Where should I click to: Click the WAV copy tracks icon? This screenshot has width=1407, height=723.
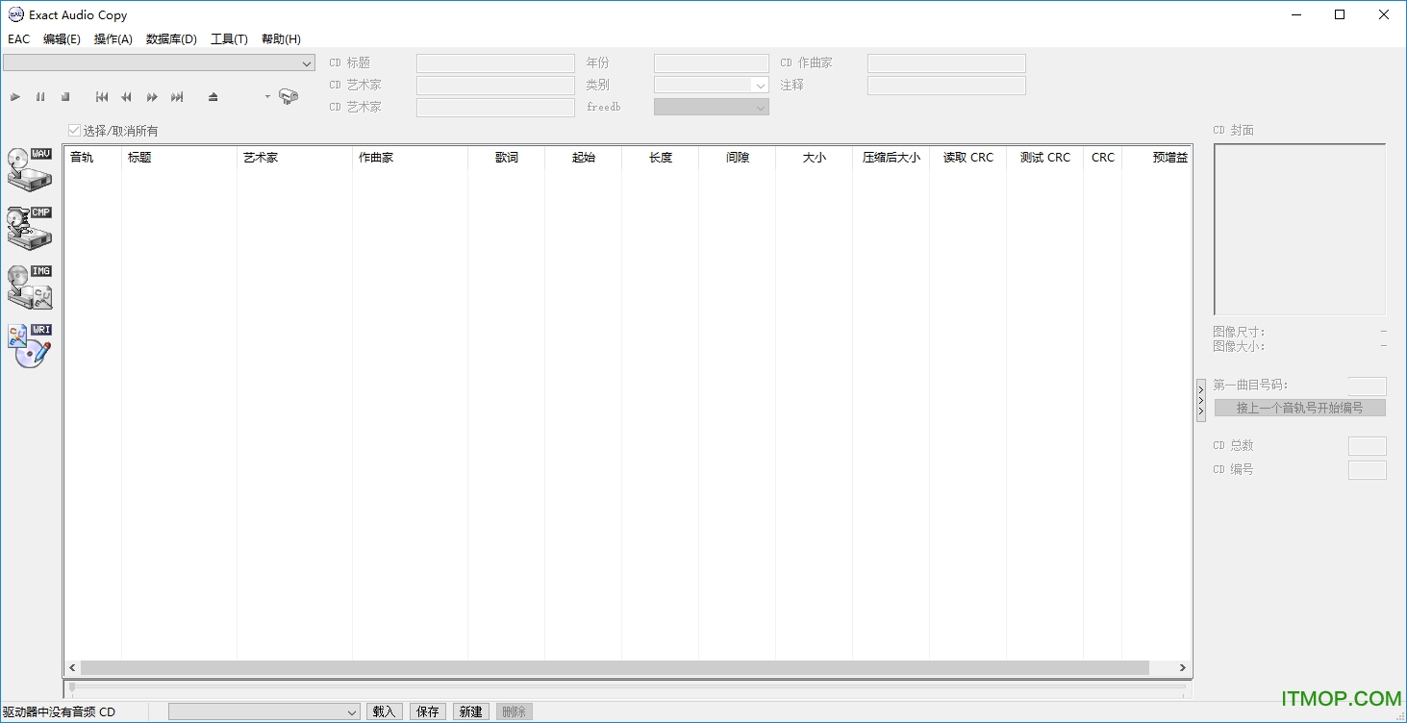click(x=29, y=168)
